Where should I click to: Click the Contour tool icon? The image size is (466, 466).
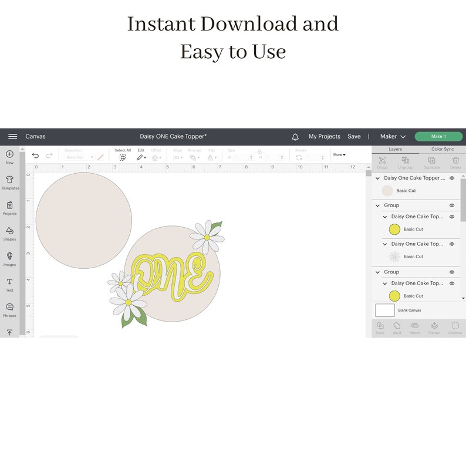click(455, 326)
